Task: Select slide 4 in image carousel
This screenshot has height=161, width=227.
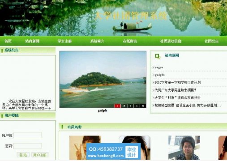Action: click(137, 106)
